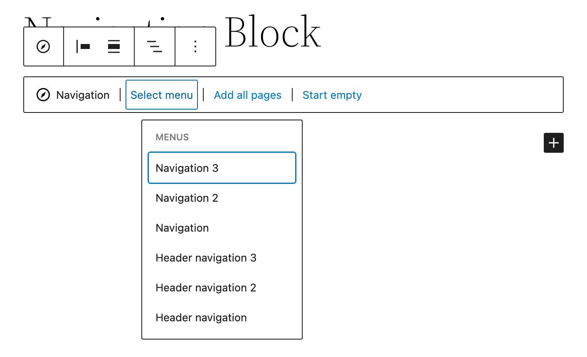Choose Header navigation 3 menu
The height and width of the screenshot is (357, 587).
tap(206, 258)
